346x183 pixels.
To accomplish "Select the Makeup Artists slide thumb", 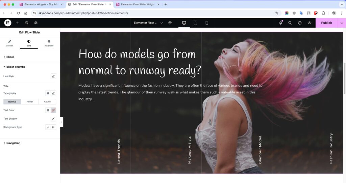I will click(x=189, y=150).
